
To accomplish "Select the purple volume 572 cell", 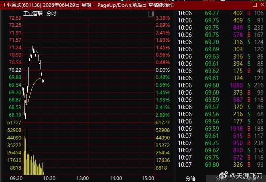I will tap(238, 158).
